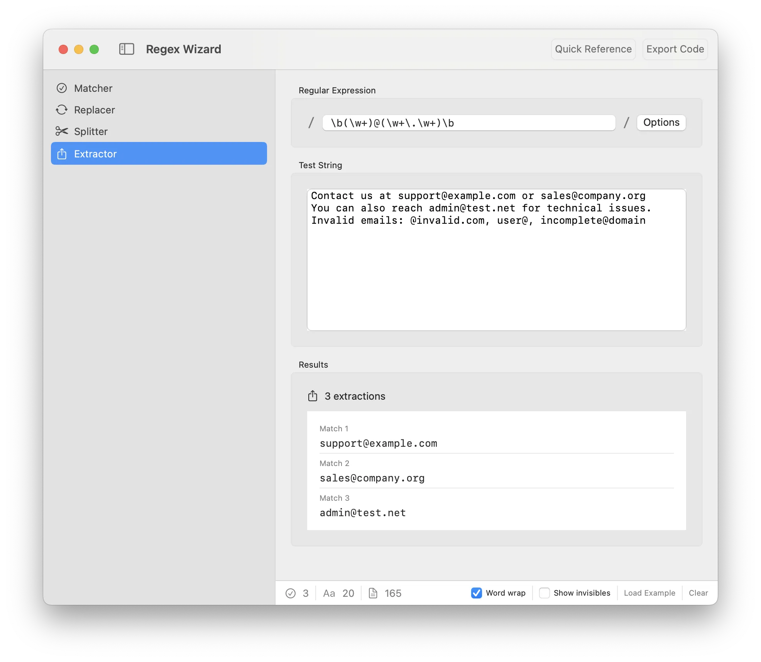This screenshot has height=662, width=761.
Task: Disable the Word wrap checkbox
Action: point(477,593)
